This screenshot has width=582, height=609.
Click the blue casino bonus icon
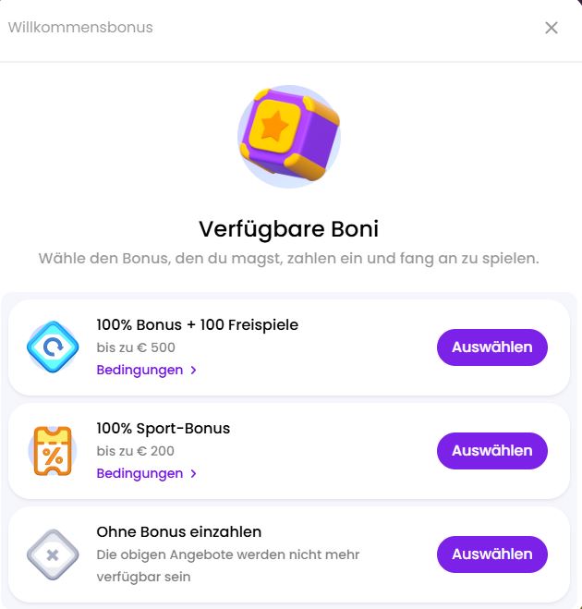click(x=53, y=347)
